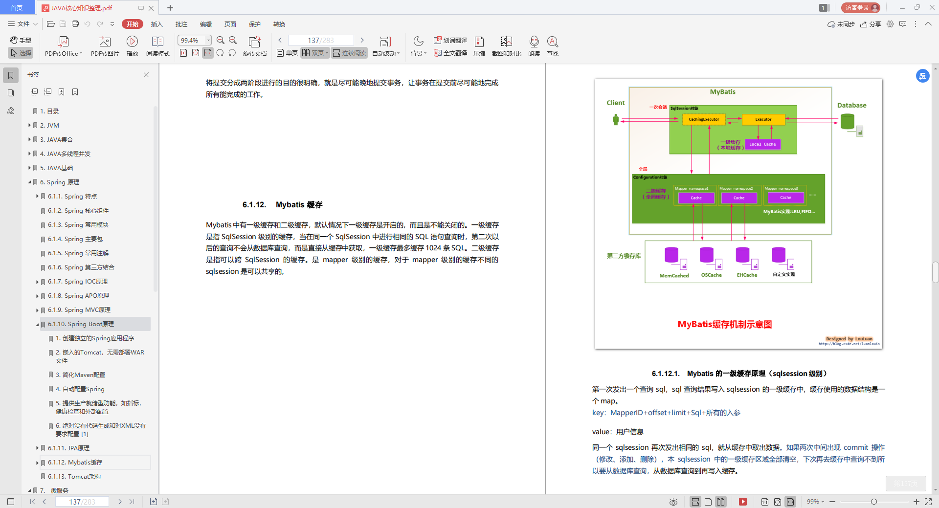
Task: Open the document thumbnails sidebar panel
Action: [x=10, y=93]
